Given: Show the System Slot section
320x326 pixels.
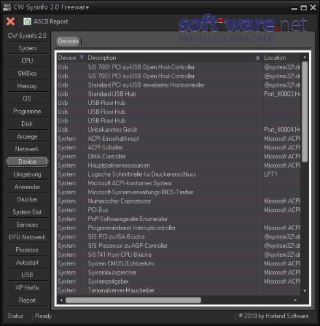Looking at the screenshot, I should tap(27, 212).
